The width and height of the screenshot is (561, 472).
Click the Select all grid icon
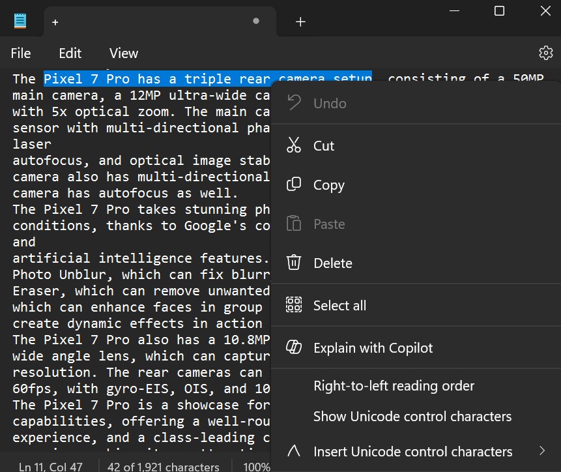[x=294, y=305]
